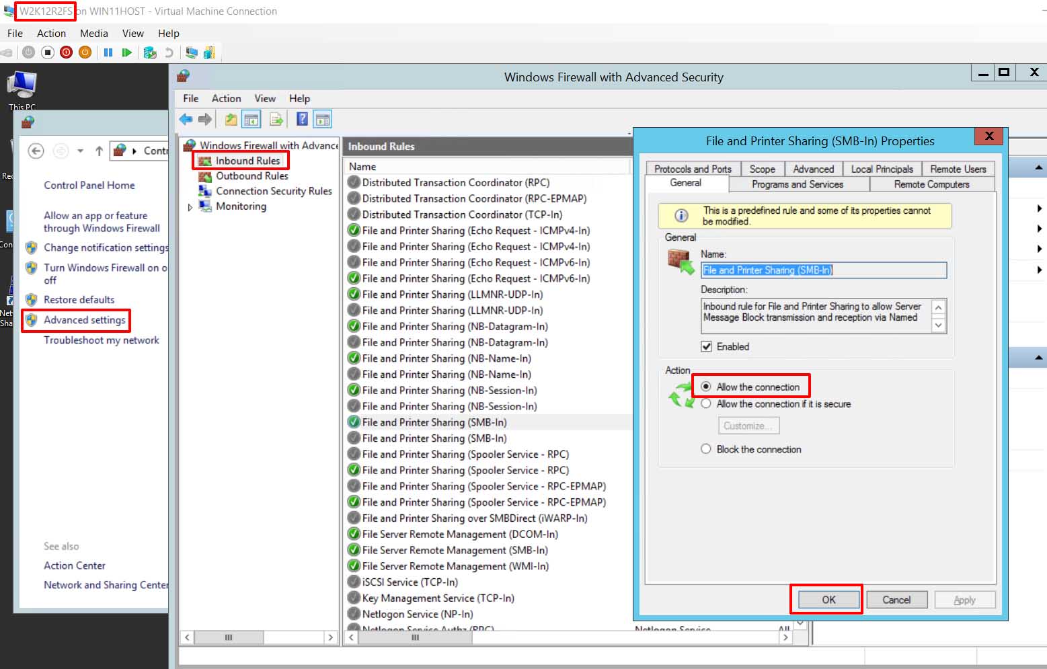The width and height of the screenshot is (1047, 669).
Task: Switch to the Protocols and Ports tab
Action: point(693,169)
